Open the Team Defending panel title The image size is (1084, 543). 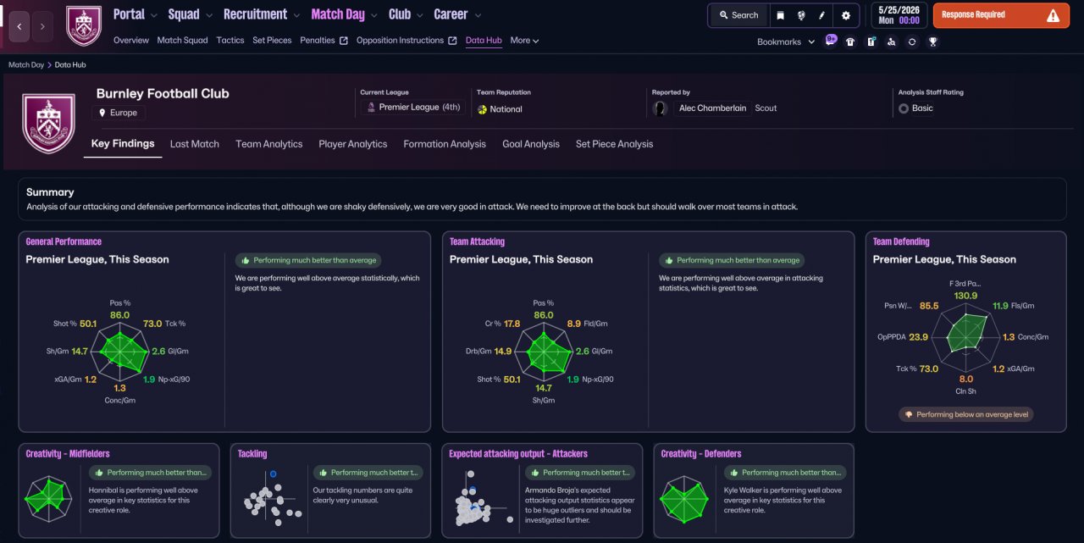coord(901,241)
